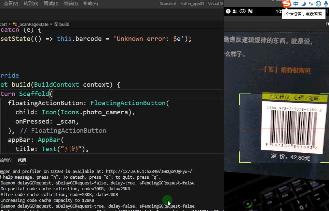Image resolution: width=329 pixels, height=211 pixels.
Task: Click FloatingActionButton( constructor after floatingActionButton:
Action: 130,103
